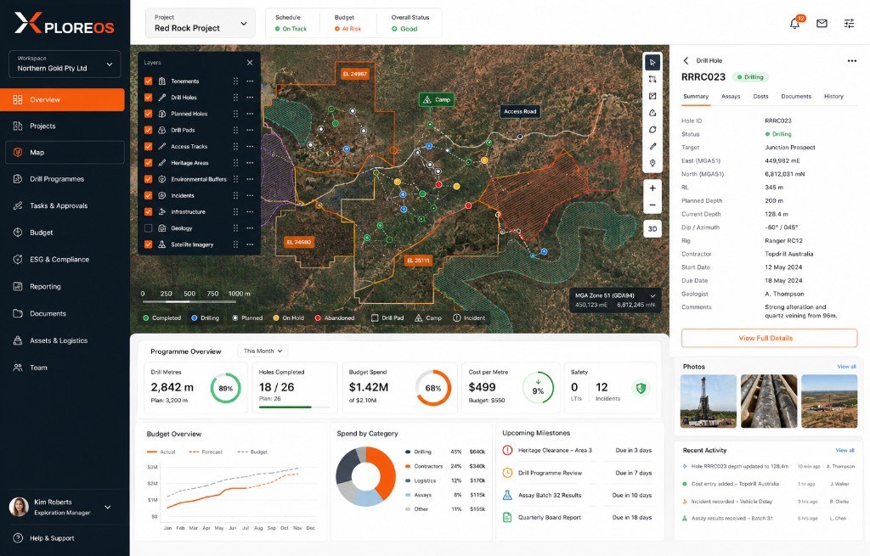Open the Northern Gold Pty Ltd workspace dropdown
This screenshot has width=870, height=556.
click(x=65, y=64)
